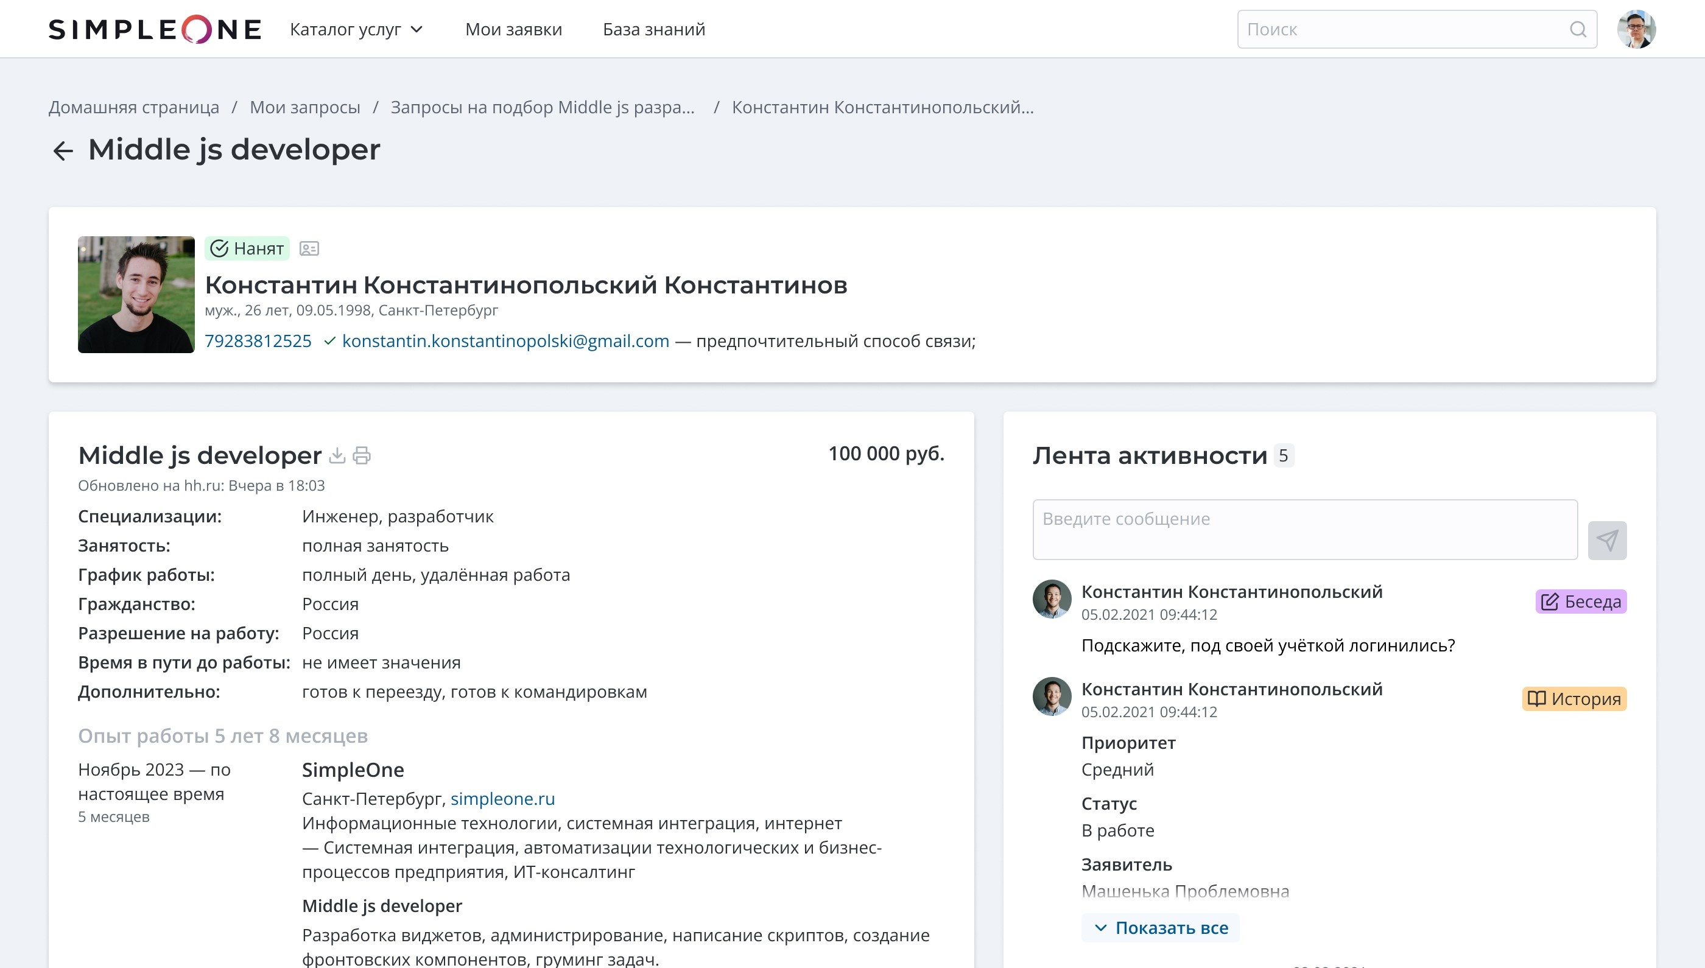Image resolution: width=1705 pixels, height=968 pixels.
Task: Open the Мои заявки menu item
Action: pyautogui.click(x=513, y=29)
